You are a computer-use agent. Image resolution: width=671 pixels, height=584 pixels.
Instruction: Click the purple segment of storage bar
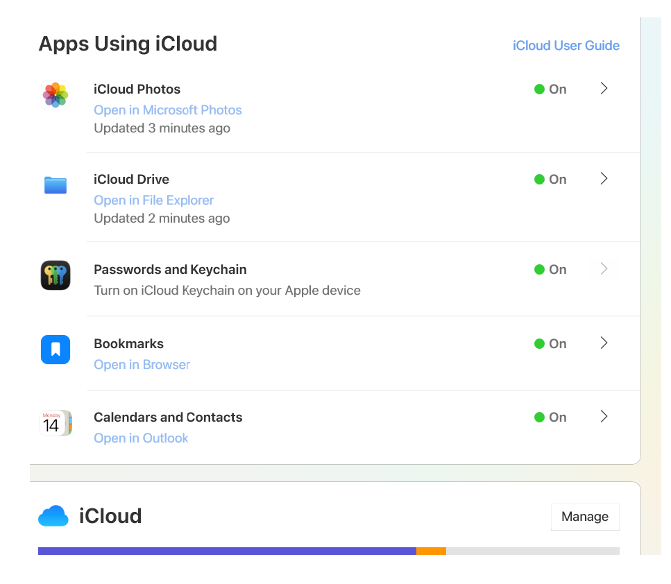227,551
